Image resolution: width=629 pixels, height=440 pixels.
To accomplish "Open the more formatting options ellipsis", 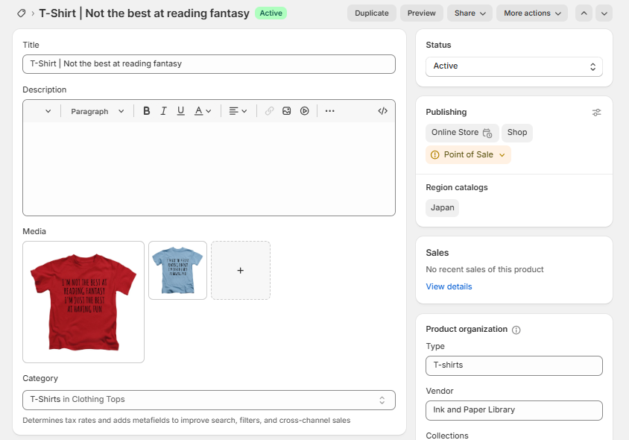I will coord(330,111).
